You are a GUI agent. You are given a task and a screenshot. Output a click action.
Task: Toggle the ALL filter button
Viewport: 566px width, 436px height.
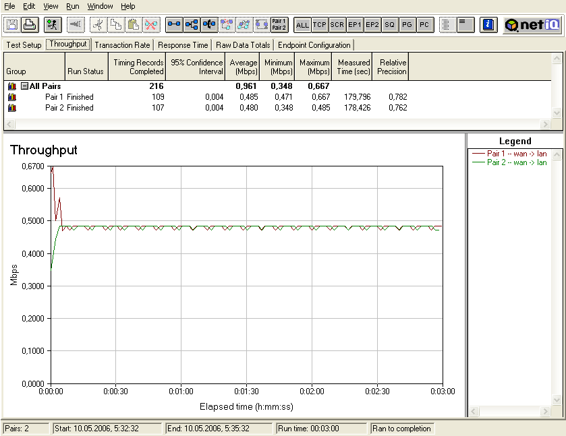[x=302, y=25]
